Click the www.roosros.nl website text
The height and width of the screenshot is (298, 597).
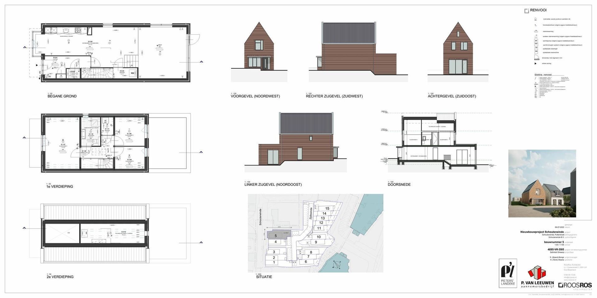[x=570, y=280]
